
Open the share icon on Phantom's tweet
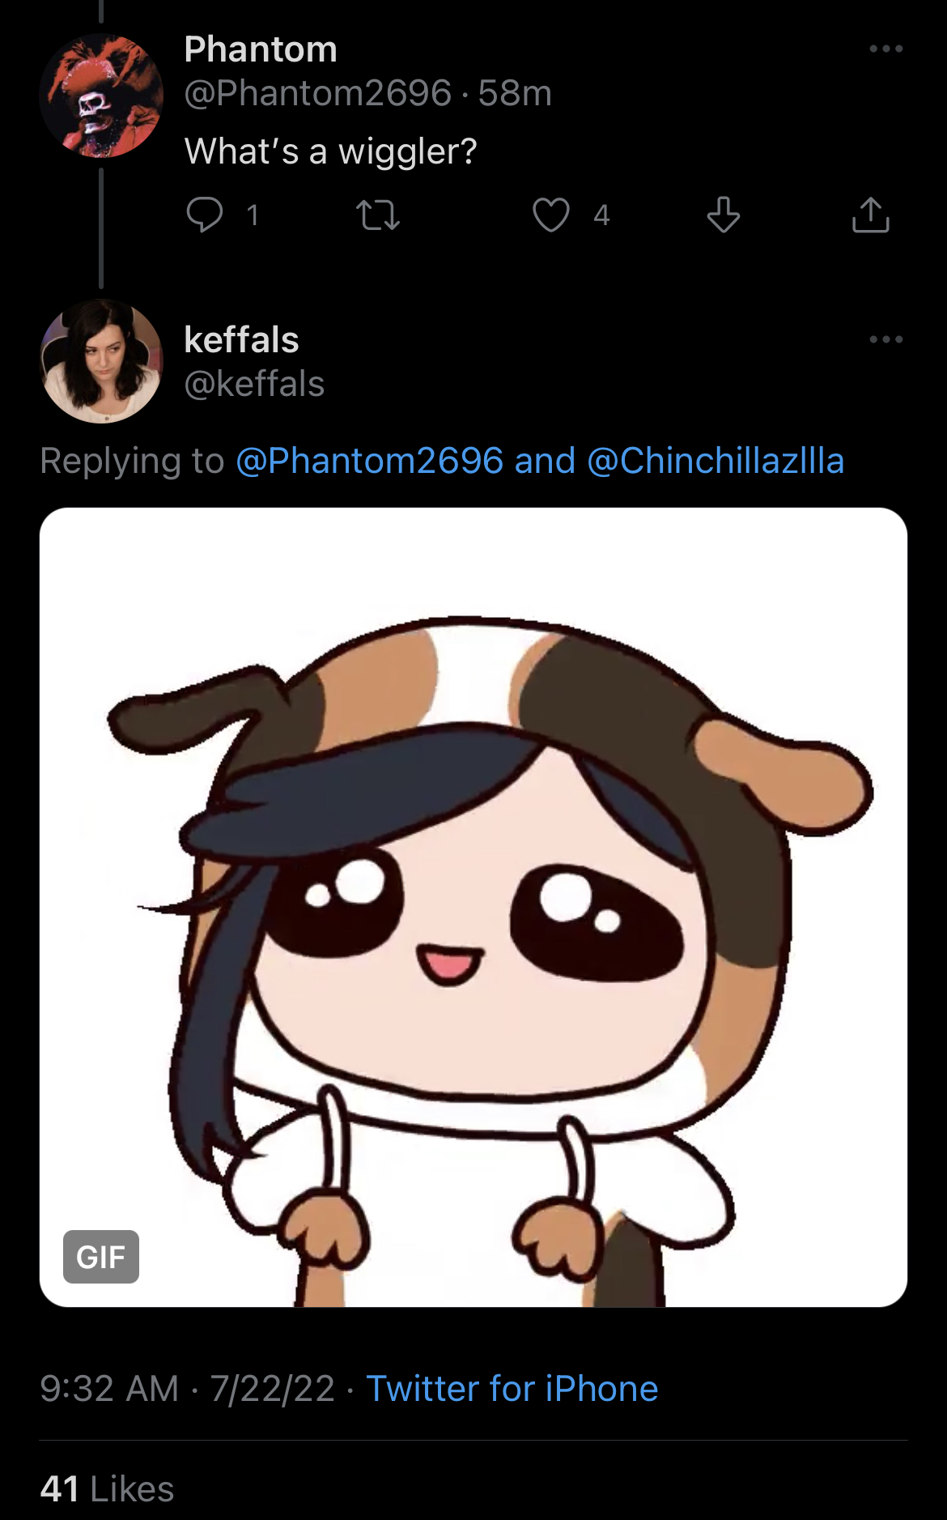pos(871,215)
